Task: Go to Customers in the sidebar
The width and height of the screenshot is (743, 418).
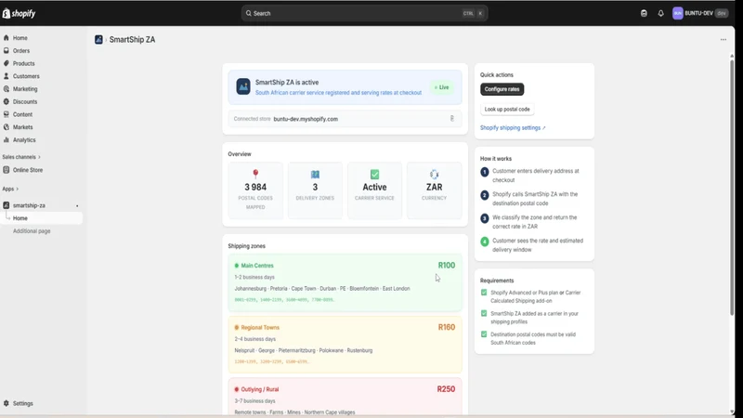Action: click(26, 76)
